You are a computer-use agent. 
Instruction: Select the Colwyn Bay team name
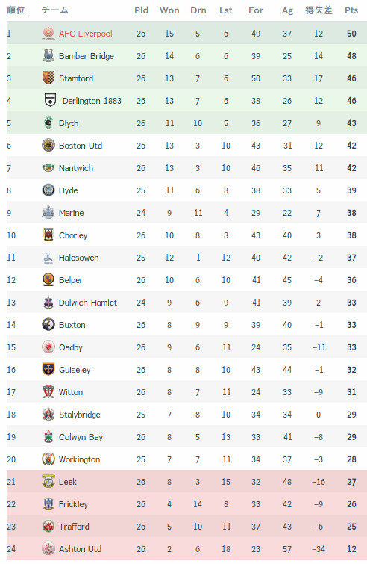click(x=81, y=437)
